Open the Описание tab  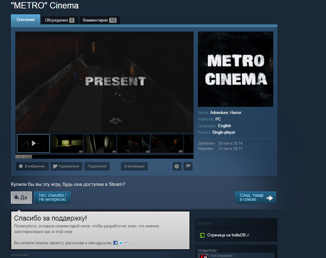(x=26, y=20)
